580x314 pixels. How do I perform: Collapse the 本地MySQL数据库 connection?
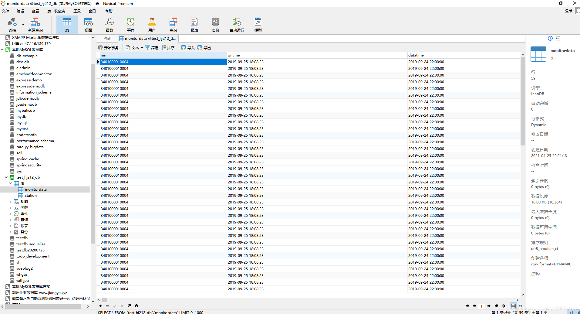coord(2,50)
